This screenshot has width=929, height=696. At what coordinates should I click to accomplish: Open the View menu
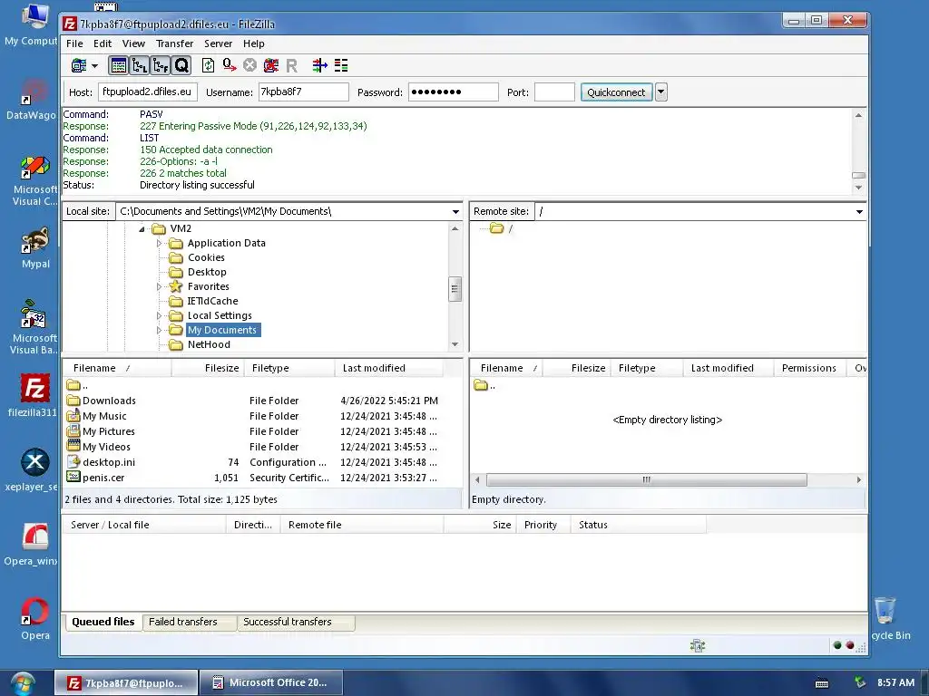[x=133, y=43]
